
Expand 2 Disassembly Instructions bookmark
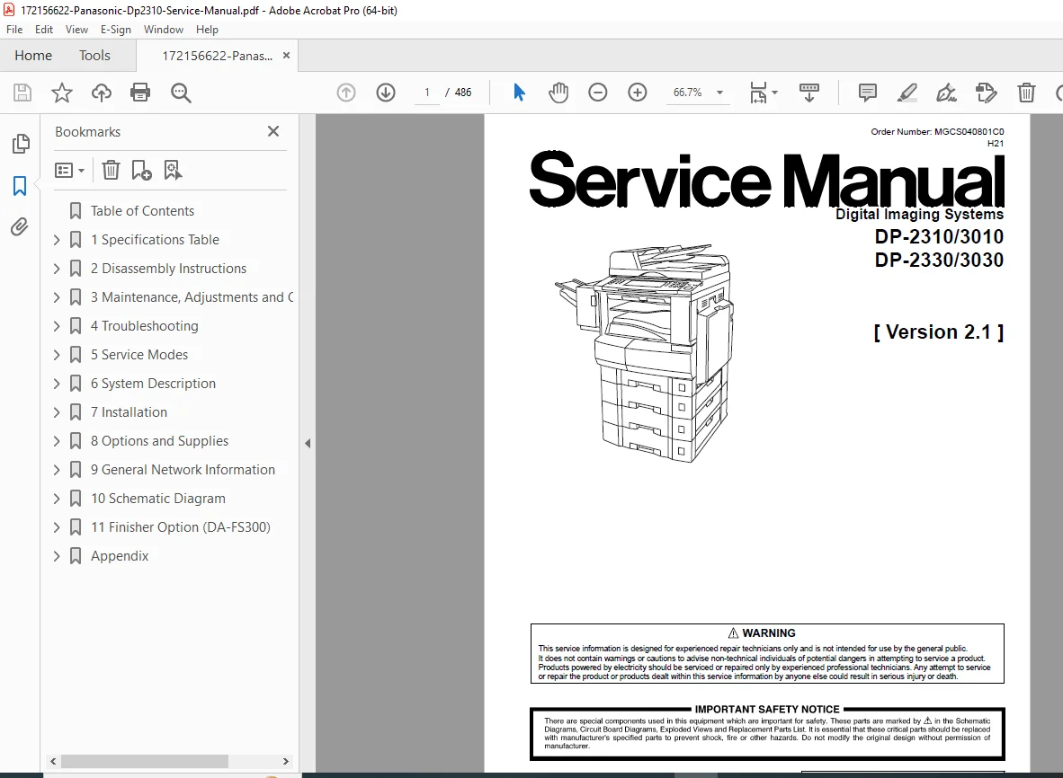click(57, 269)
